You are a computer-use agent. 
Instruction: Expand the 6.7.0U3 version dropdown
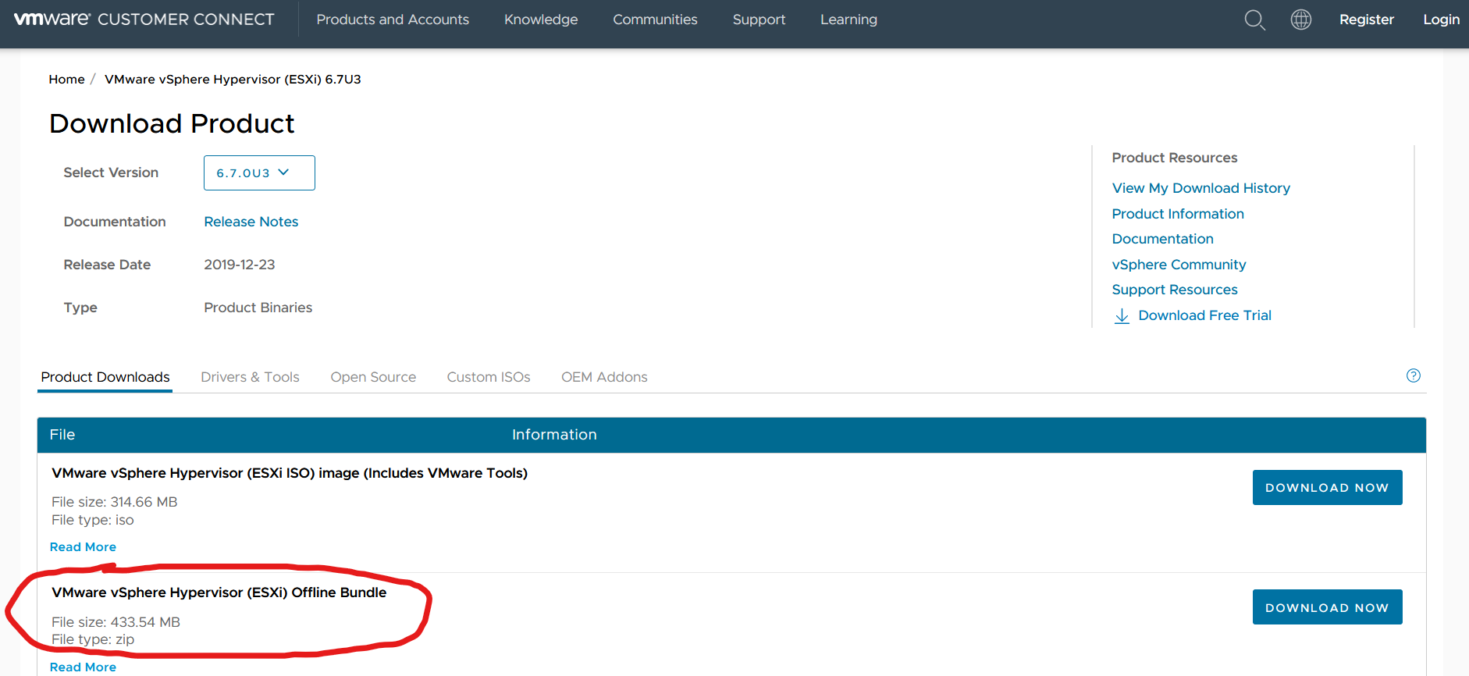[259, 173]
